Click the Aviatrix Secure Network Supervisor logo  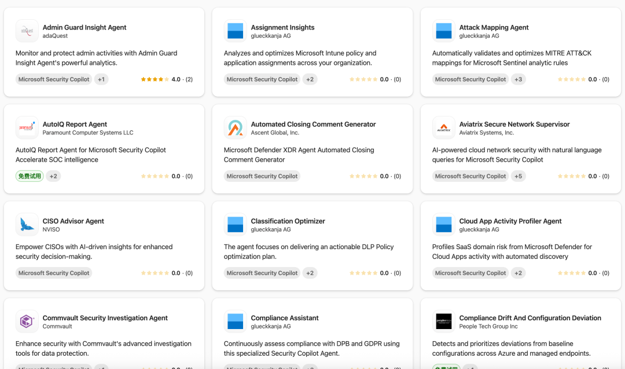click(x=443, y=128)
